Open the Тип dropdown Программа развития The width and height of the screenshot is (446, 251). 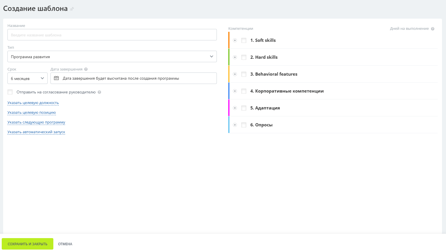point(112,56)
